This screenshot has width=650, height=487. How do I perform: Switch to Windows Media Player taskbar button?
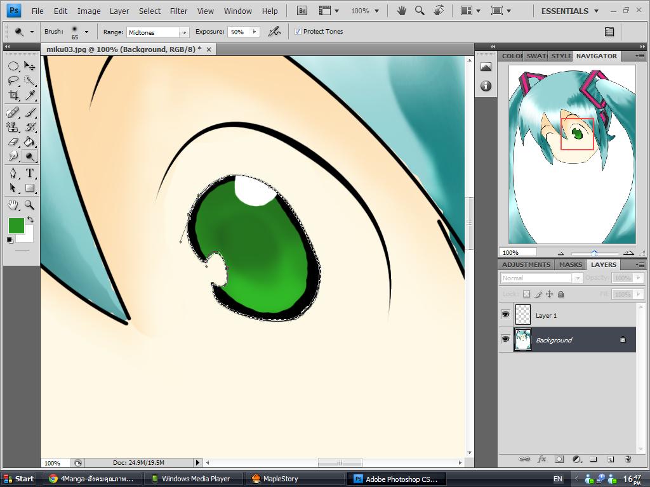[x=192, y=479]
